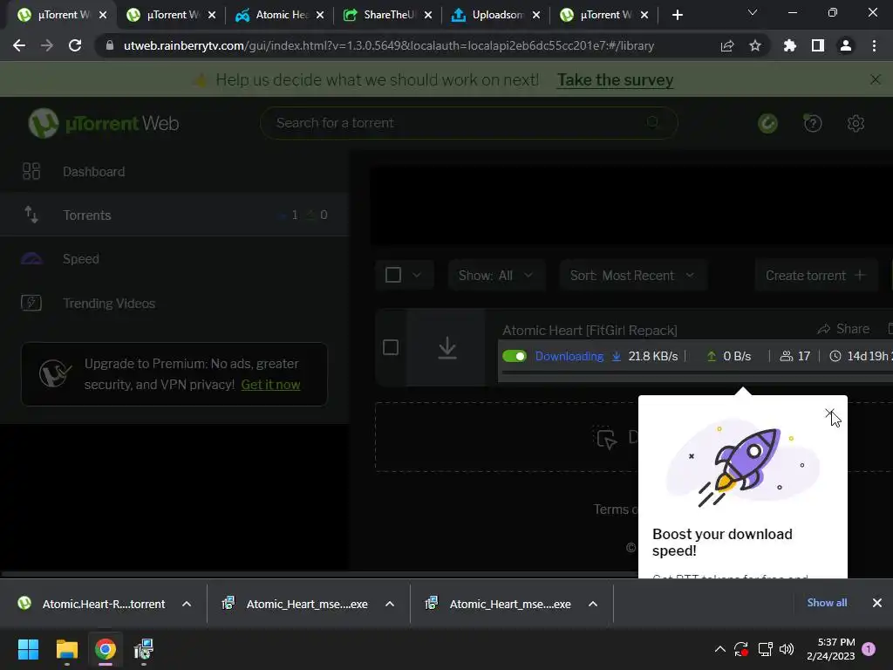
Task: Open the Show: All filter dropdown
Action: point(496,276)
